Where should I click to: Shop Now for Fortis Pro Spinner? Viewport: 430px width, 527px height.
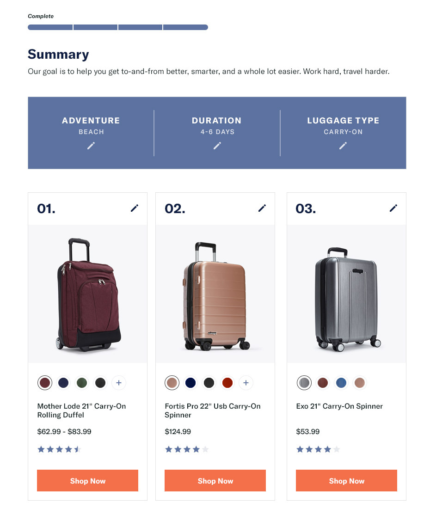point(215,481)
